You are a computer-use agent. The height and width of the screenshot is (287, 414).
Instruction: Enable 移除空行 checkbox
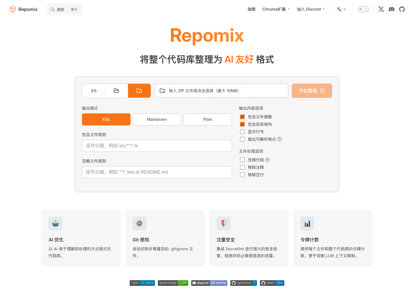(242, 175)
